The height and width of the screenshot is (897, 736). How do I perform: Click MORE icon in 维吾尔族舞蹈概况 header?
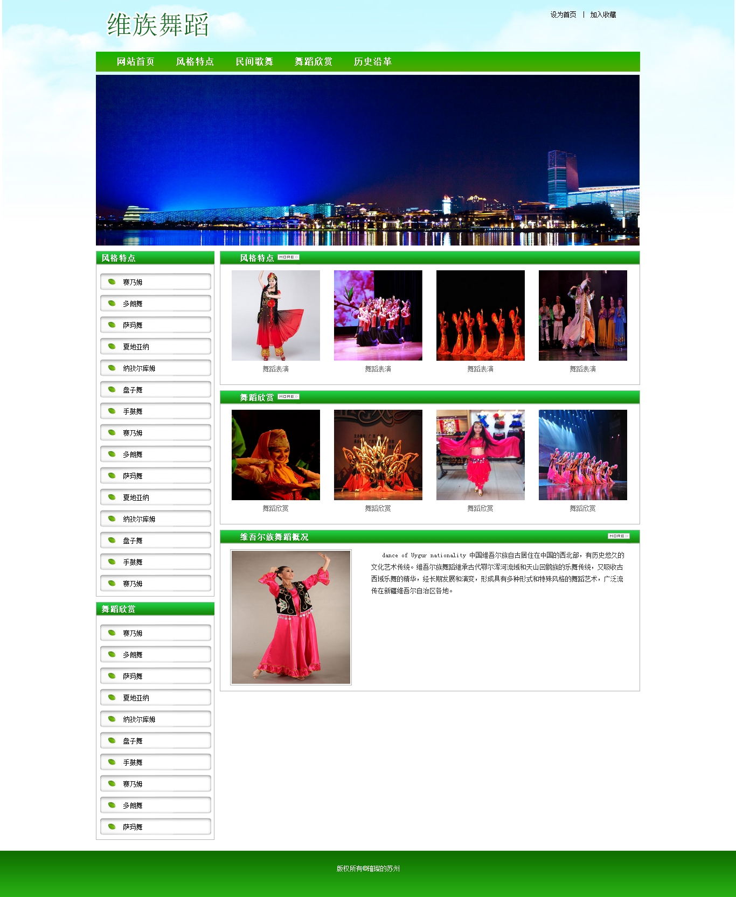tap(618, 536)
